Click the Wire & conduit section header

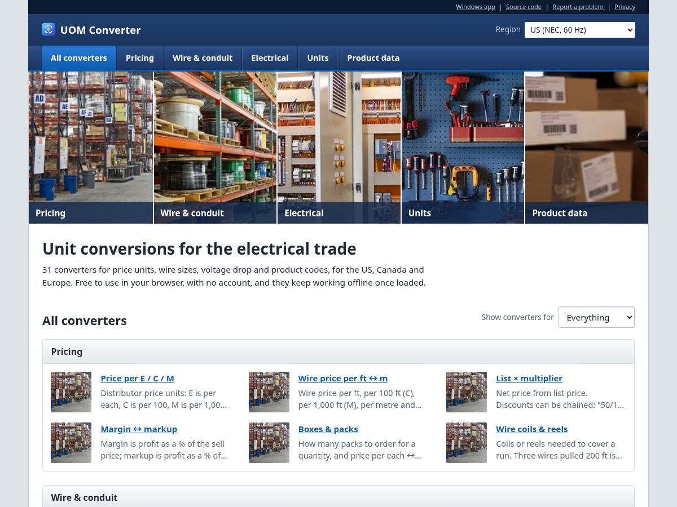[x=338, y=497]
